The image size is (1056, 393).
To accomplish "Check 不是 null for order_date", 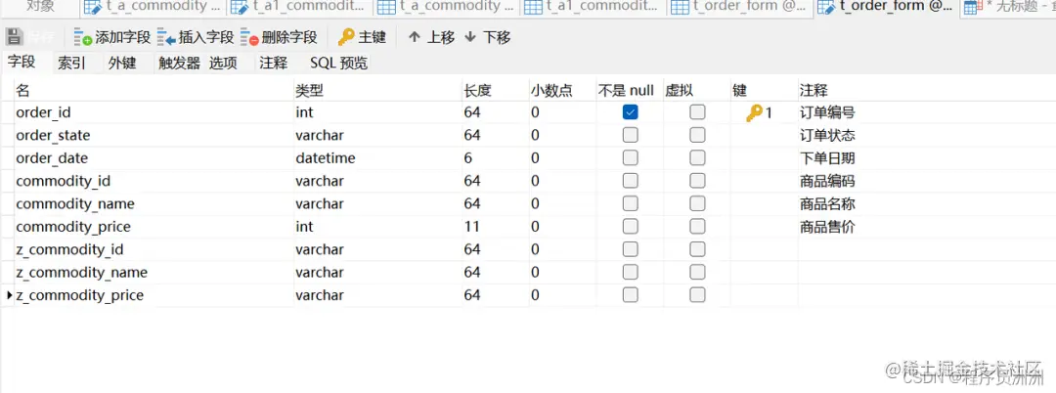I will coord(631,158).
